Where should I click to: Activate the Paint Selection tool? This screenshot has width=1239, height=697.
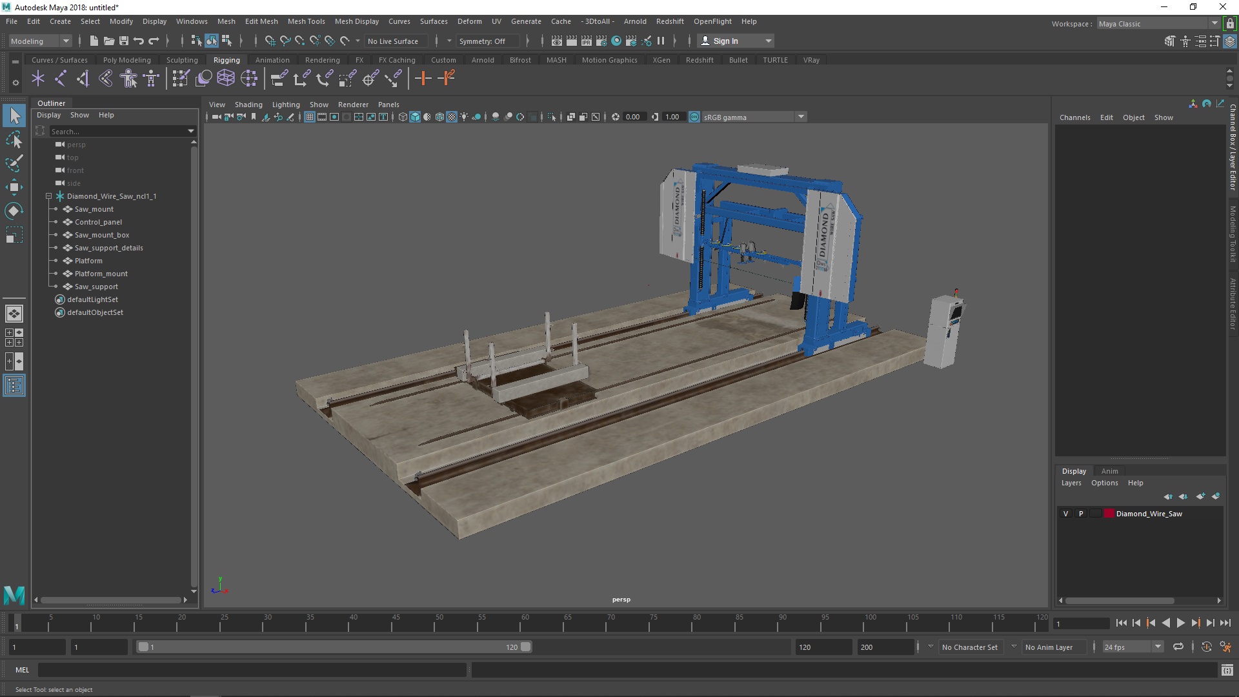14,163
